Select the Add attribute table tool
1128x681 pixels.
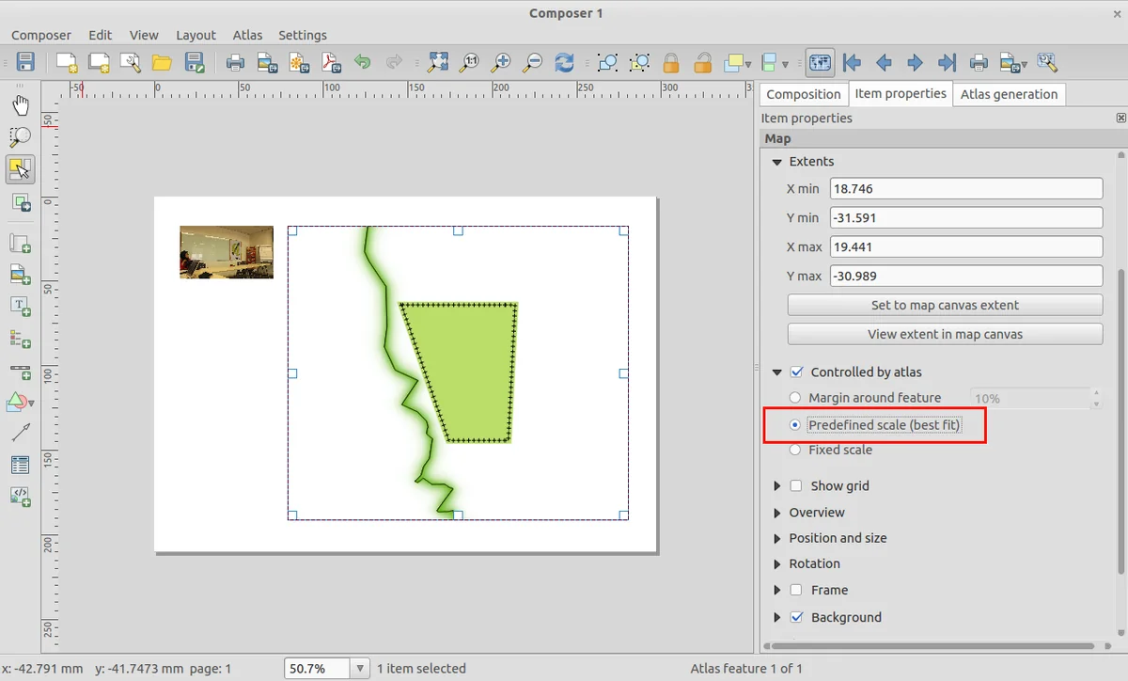point(20,465)
